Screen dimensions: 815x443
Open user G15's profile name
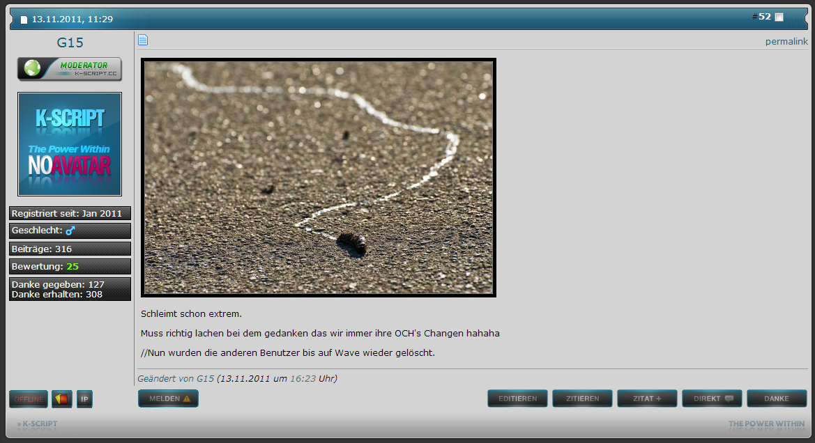click(x=70, y=43)
